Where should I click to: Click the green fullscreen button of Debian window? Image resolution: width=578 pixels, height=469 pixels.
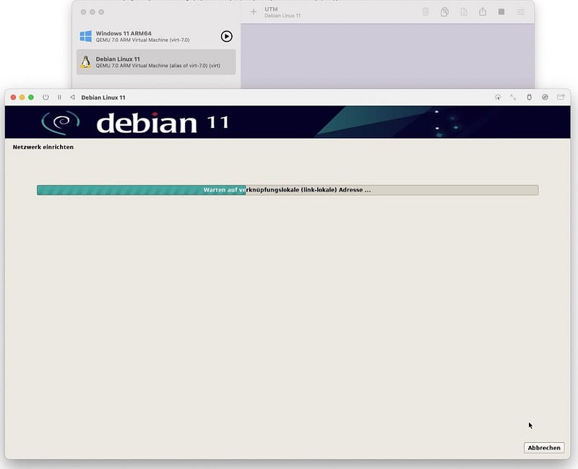point(31,98)
